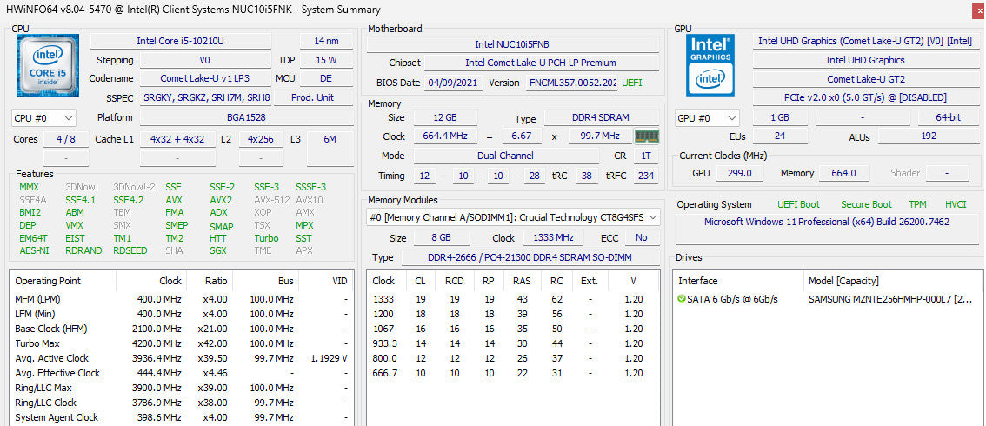Open the memory module SODIMM1 dropdown
The width and height of the screenshot is (986, 426).
click(x=513, y=217)
